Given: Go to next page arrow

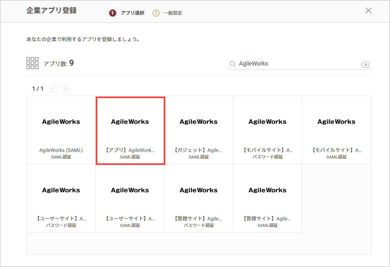Looking at the screenshot, I should pyautogui.click(x=65, y=89).
